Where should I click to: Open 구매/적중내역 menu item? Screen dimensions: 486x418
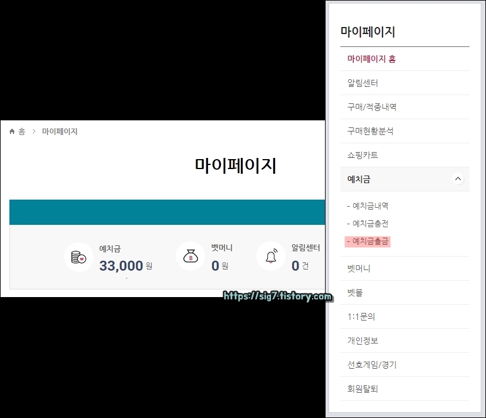click(405, 107)
